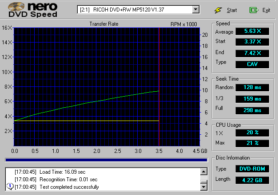
Task: Click the Recognition Time: 0.01 sec log entry
Action: [x=68, y=179]
